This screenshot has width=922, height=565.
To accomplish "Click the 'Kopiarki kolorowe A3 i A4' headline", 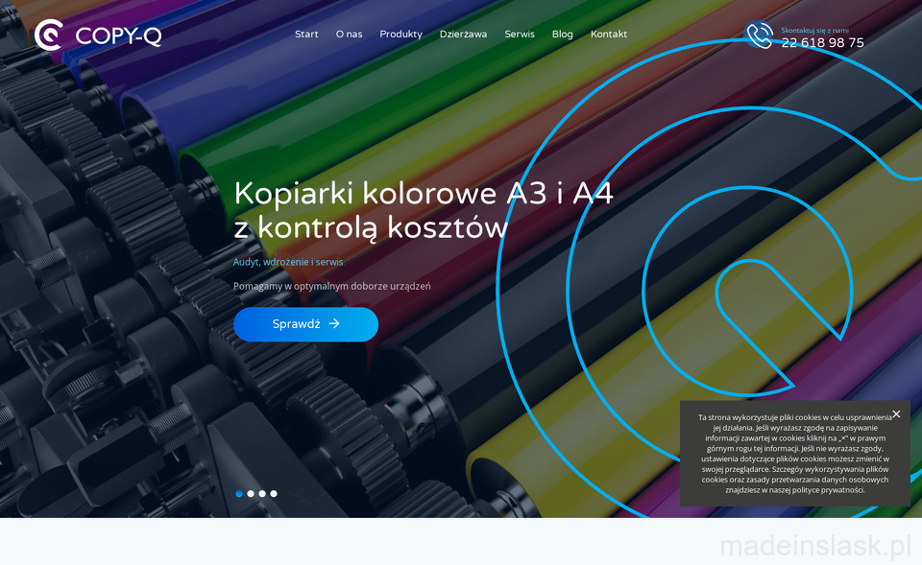I will click(424, 193).
